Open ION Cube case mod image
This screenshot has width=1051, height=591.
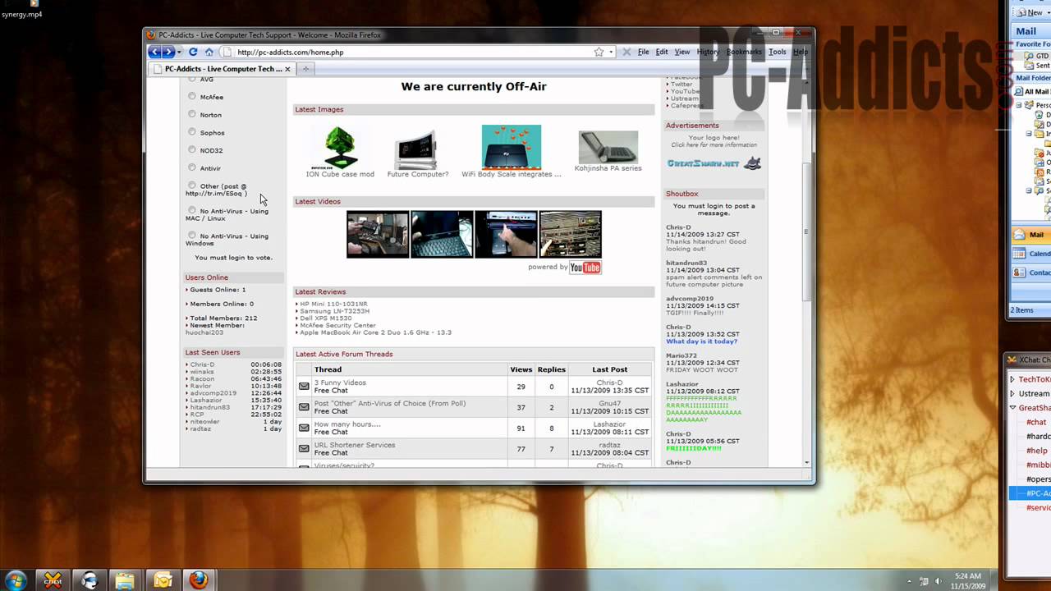pyautogui.click(x=340, y=147)
